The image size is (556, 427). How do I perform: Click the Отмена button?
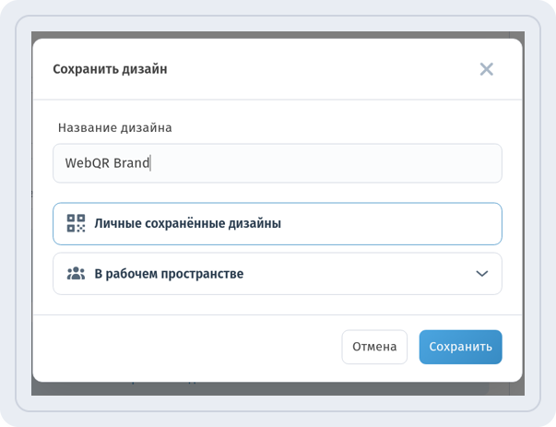click(x=374, y=347)
